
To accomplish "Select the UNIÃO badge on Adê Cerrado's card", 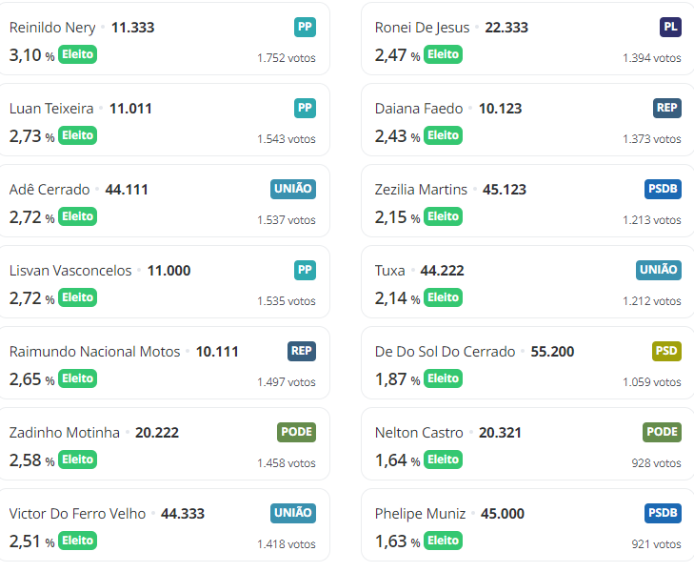I will point(293,189).
